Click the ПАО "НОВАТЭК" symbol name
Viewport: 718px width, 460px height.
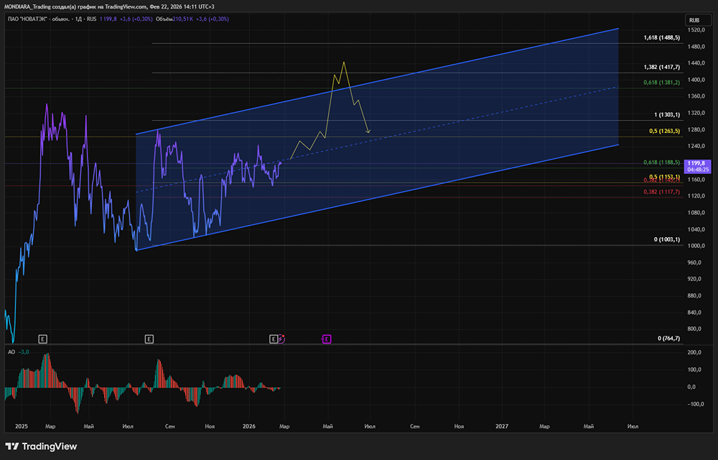click(27, 19)
